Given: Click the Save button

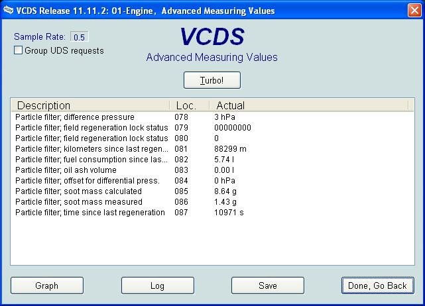Looking at the screenshot, I should coord(268,285).
